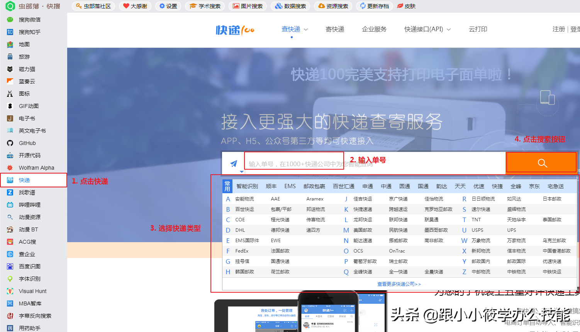
Task: Click the 电子书 J icon
Action: (x=10, y=118)
